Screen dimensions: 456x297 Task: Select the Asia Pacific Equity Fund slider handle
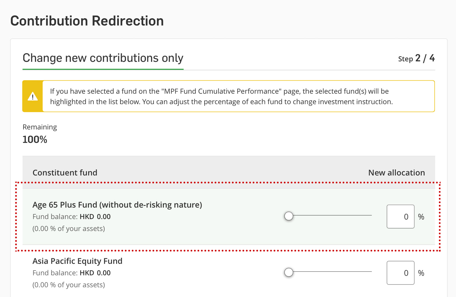289,272
